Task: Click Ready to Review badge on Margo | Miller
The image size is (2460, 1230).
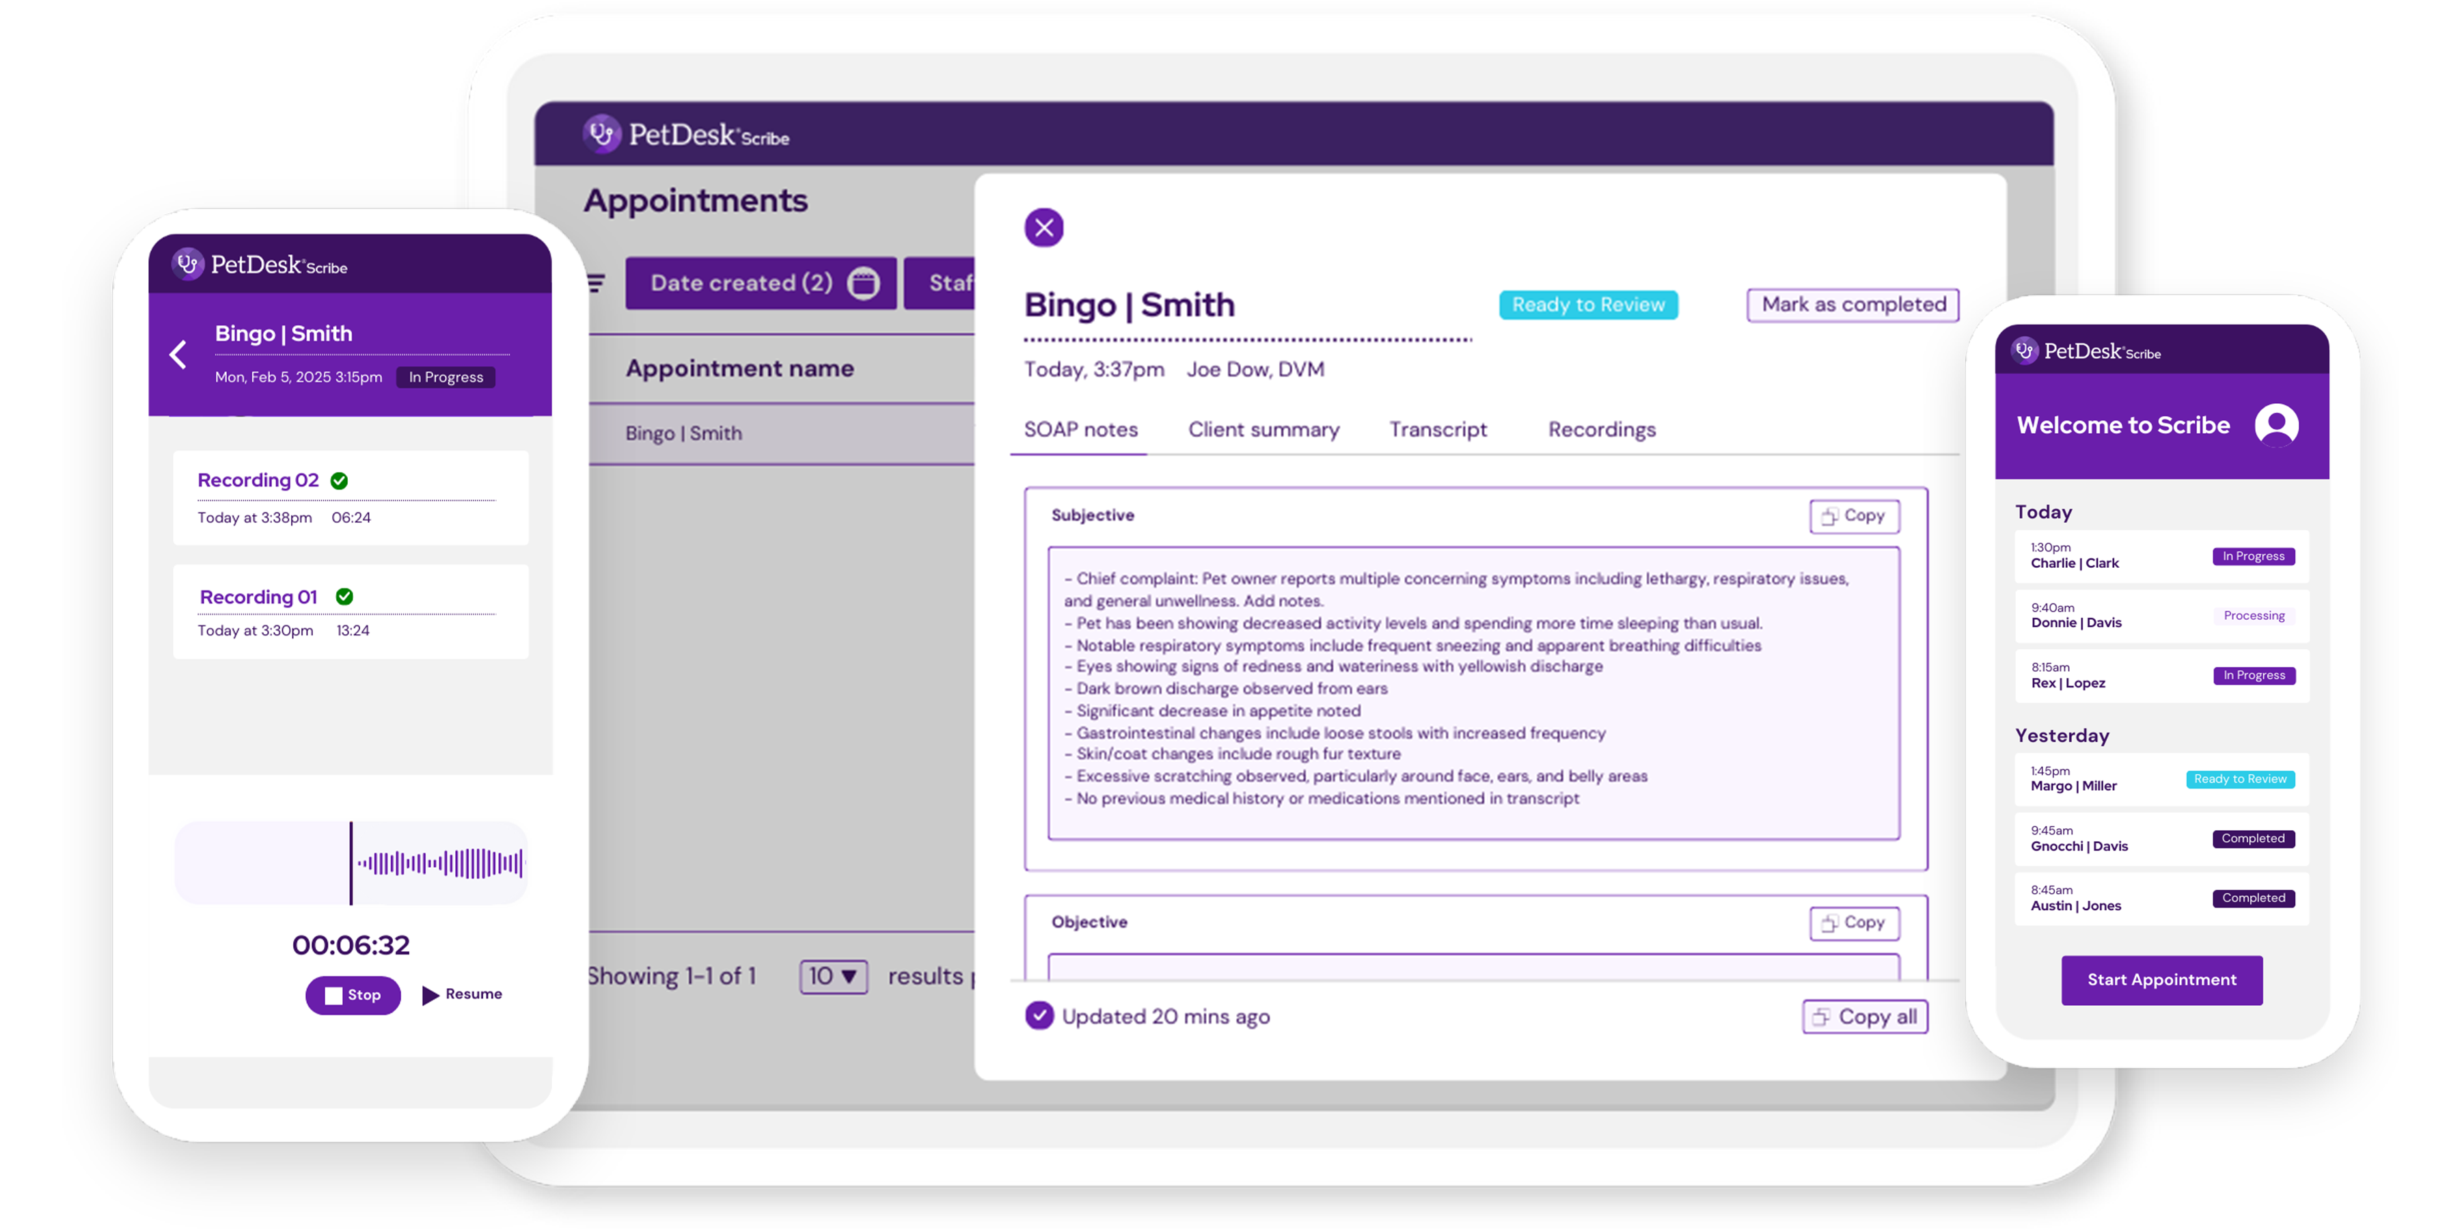Action: pos(2239,778)
